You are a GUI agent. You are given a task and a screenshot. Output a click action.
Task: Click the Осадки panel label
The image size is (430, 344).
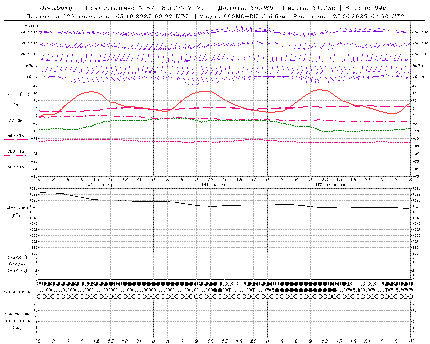pos(17,264)
